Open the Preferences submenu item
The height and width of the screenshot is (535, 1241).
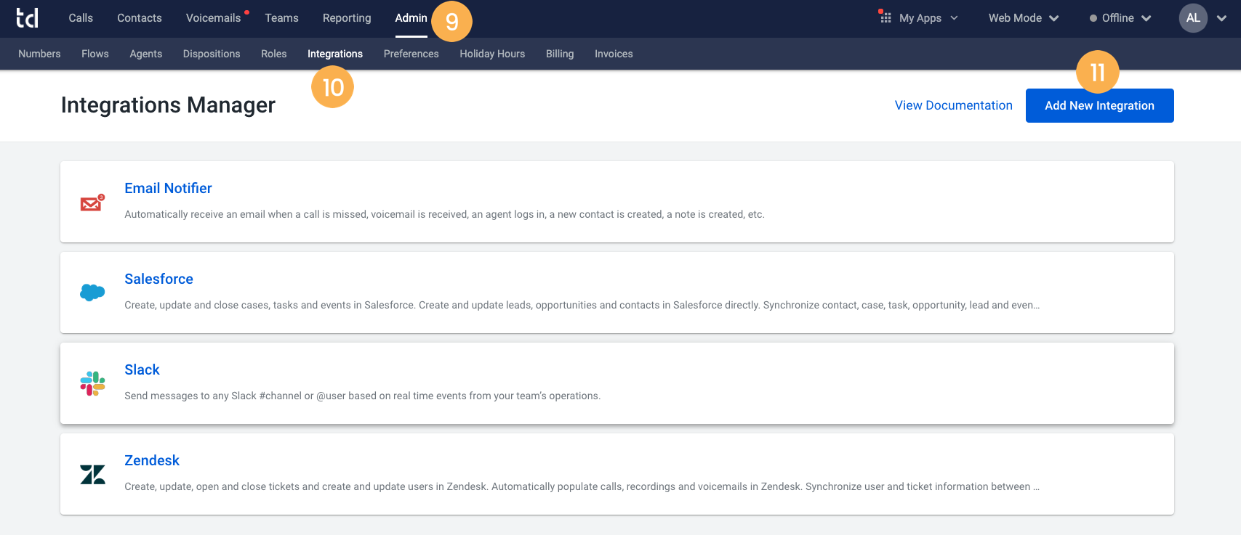click(x=411, y=54)
